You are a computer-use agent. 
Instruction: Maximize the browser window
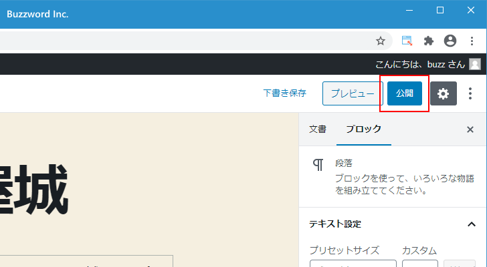click(x=440, y=10)
